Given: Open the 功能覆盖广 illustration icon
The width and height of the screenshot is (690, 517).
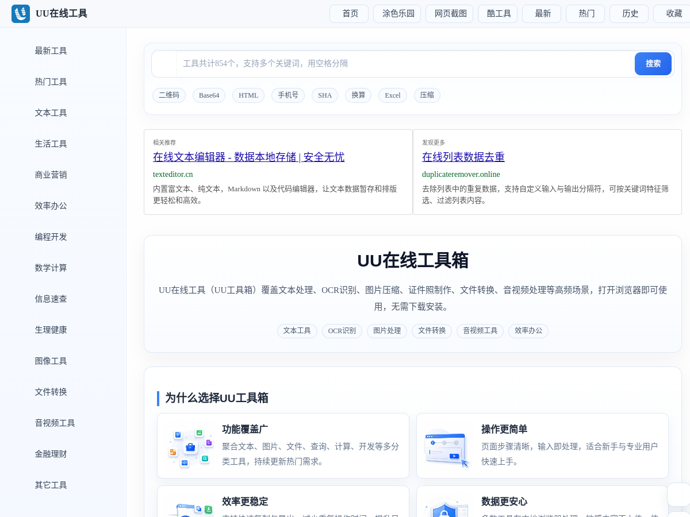Looking at the screenshot, I should point(190,446).
